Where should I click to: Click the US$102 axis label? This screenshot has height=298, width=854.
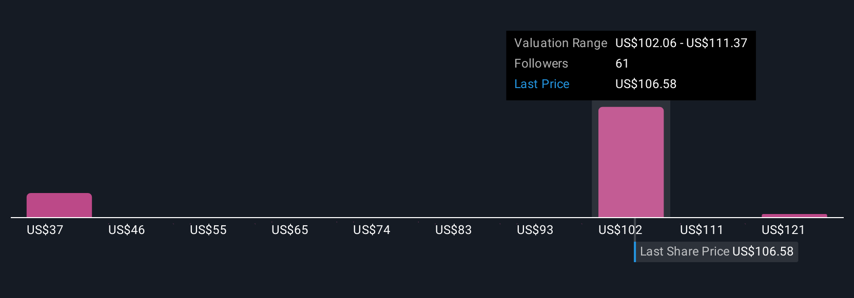click(620, 230)
